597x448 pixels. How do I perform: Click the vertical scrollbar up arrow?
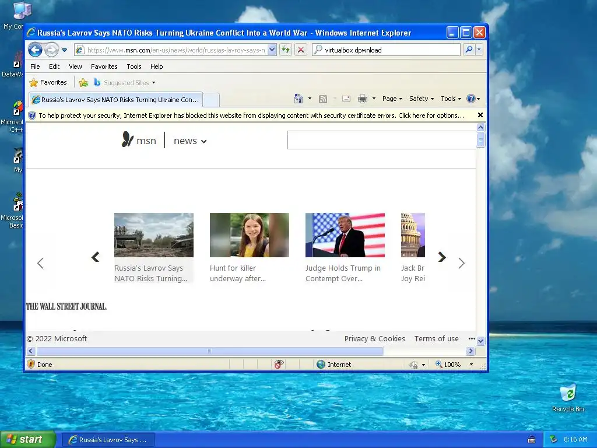pyautogui.click(x=480, y=127)
